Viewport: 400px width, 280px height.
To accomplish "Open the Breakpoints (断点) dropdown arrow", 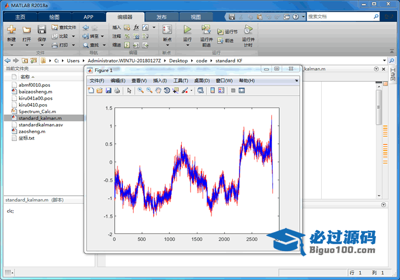I will (168, 45).
